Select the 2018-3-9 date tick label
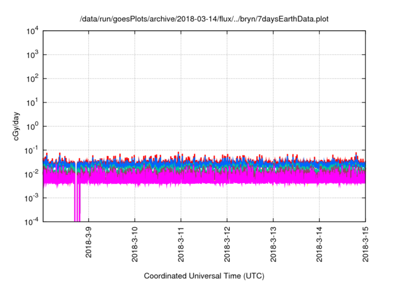The image size is (403, 282). pos(88,242)
